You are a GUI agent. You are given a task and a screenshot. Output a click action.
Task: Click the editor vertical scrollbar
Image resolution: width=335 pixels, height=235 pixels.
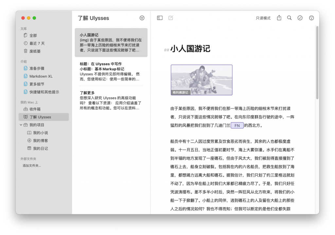[317, 63]
